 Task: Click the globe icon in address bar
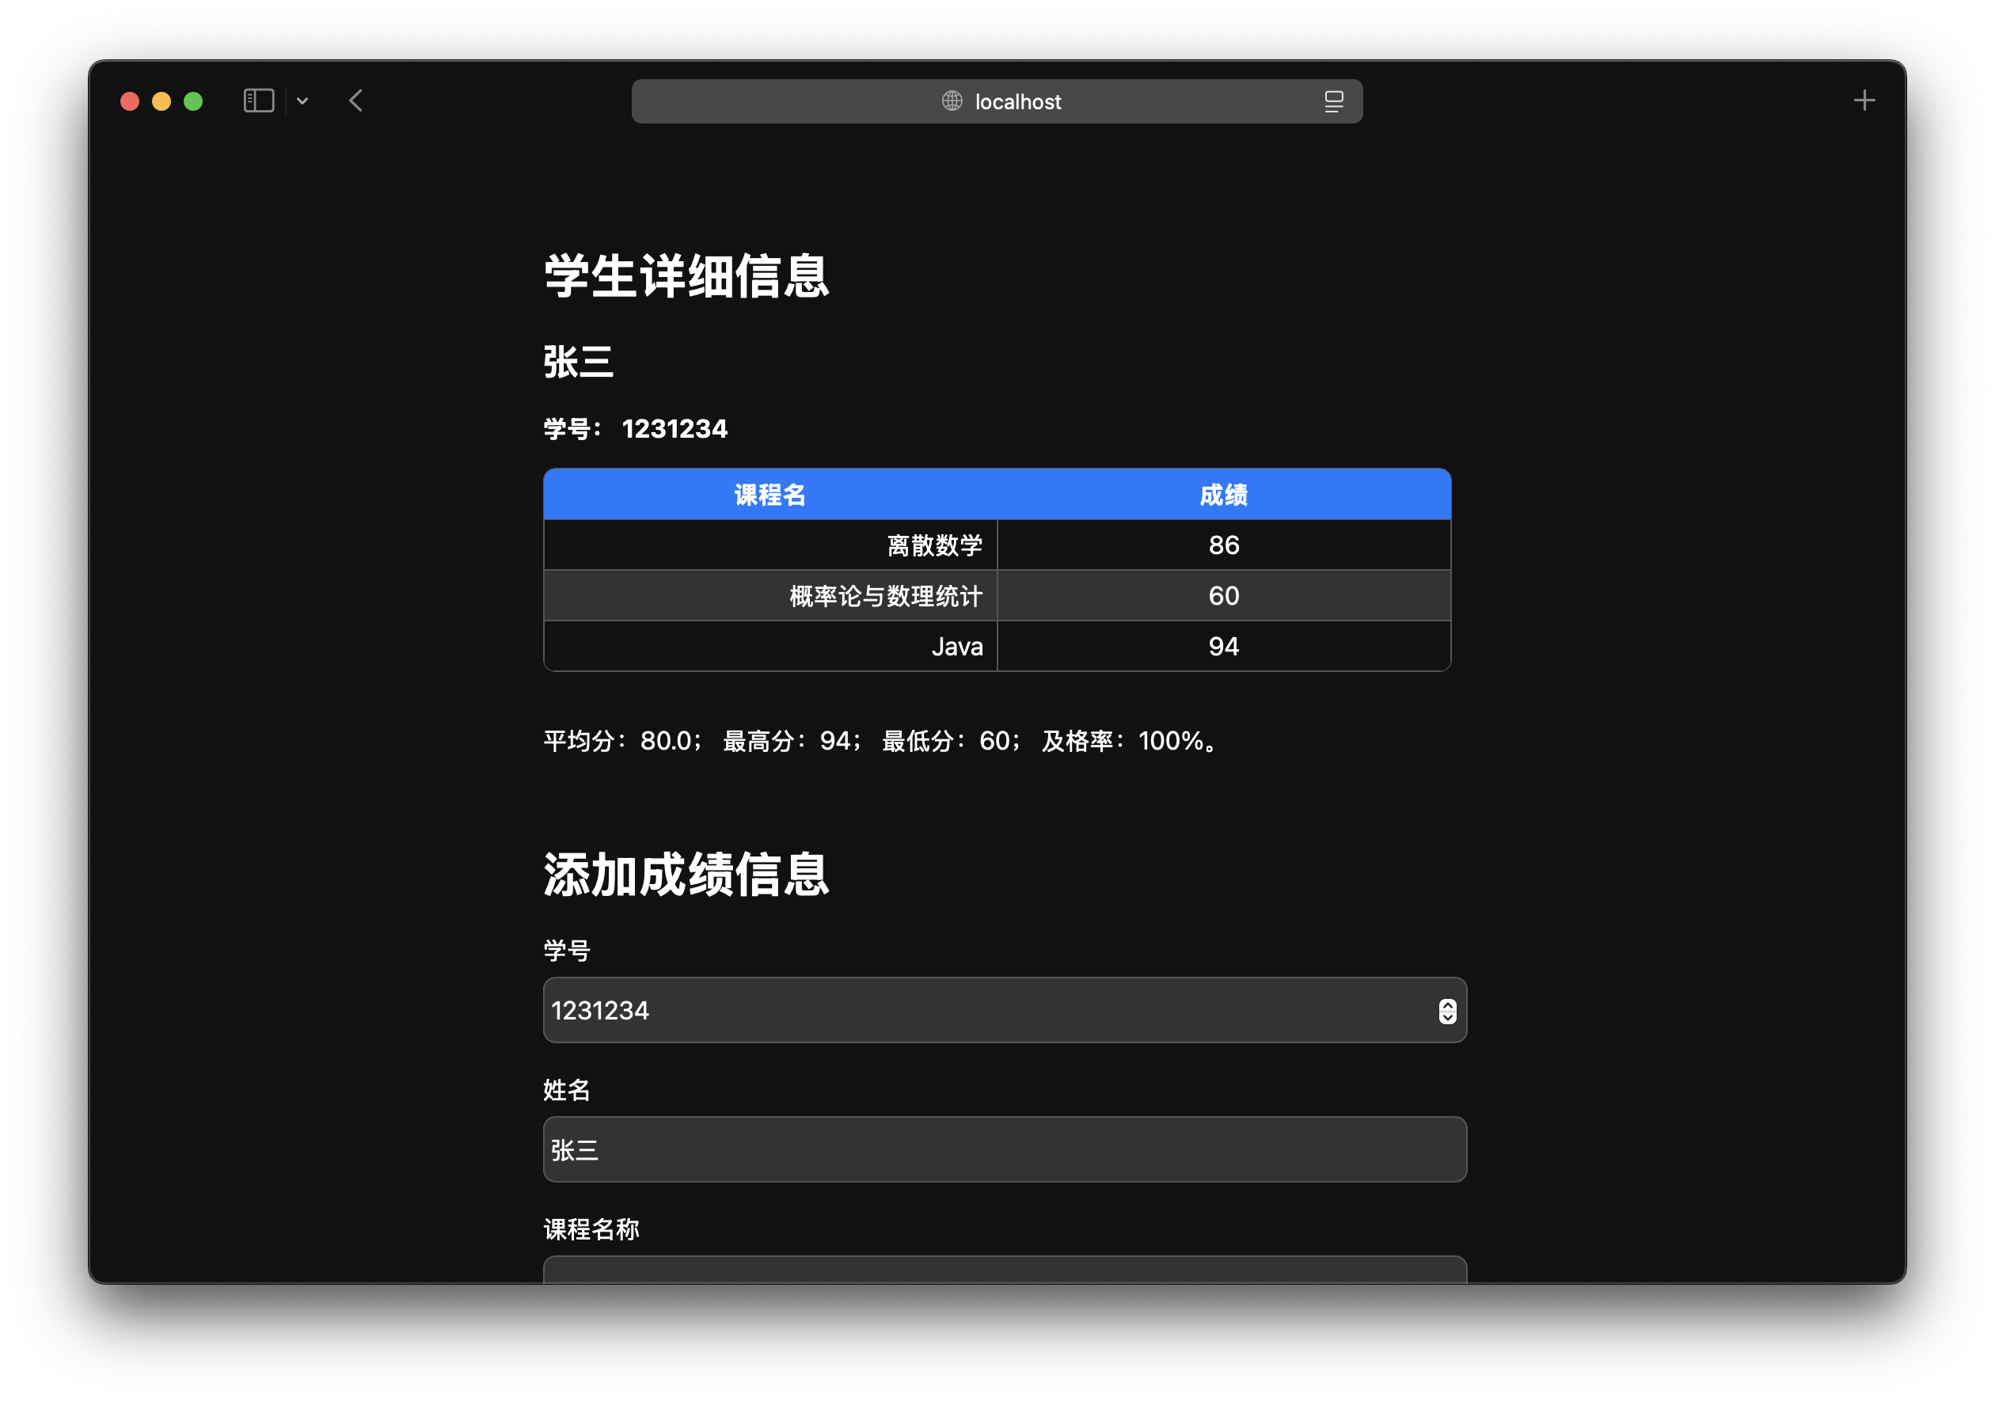click(952, 101)
